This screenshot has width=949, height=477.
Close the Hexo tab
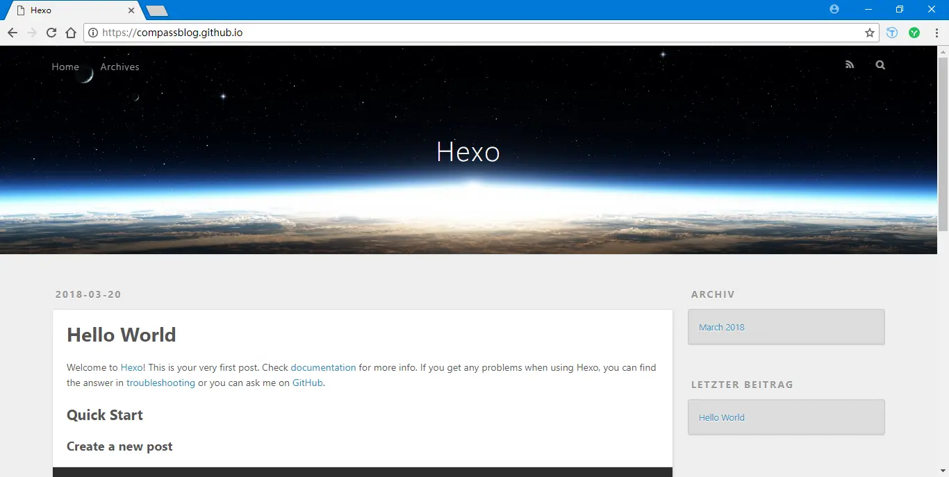(x=131, y=10)
